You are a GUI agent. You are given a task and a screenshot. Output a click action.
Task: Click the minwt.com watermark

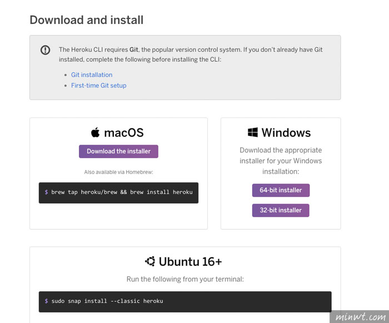click(360, 316)
